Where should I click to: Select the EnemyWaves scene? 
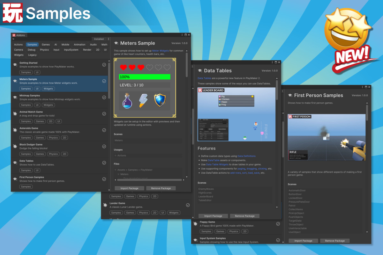pos(206,189)
